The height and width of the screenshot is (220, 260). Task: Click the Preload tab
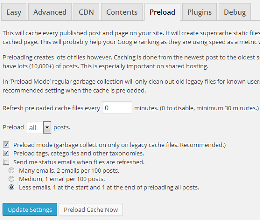coord(162,12)
